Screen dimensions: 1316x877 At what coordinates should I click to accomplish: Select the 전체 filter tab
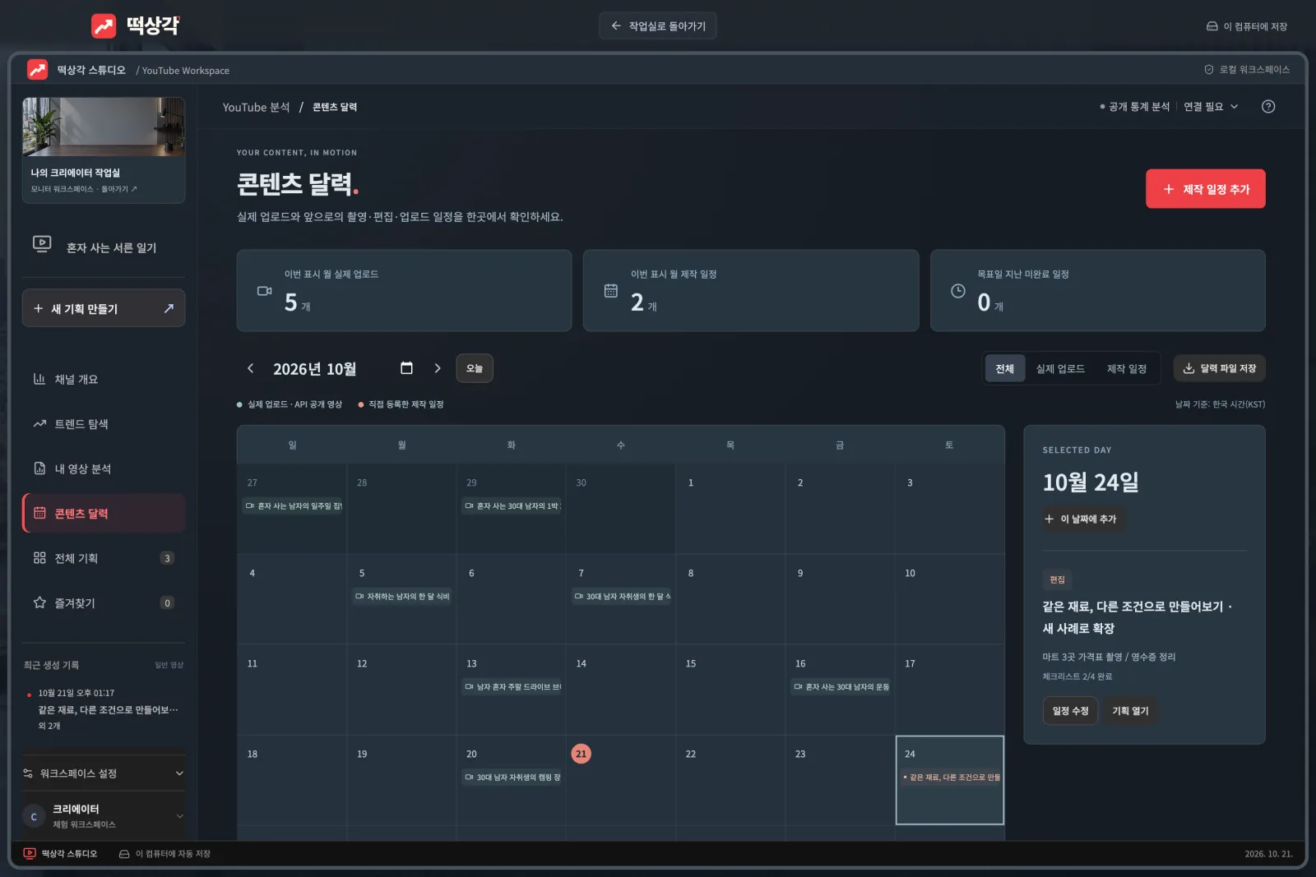(1005, 368)
